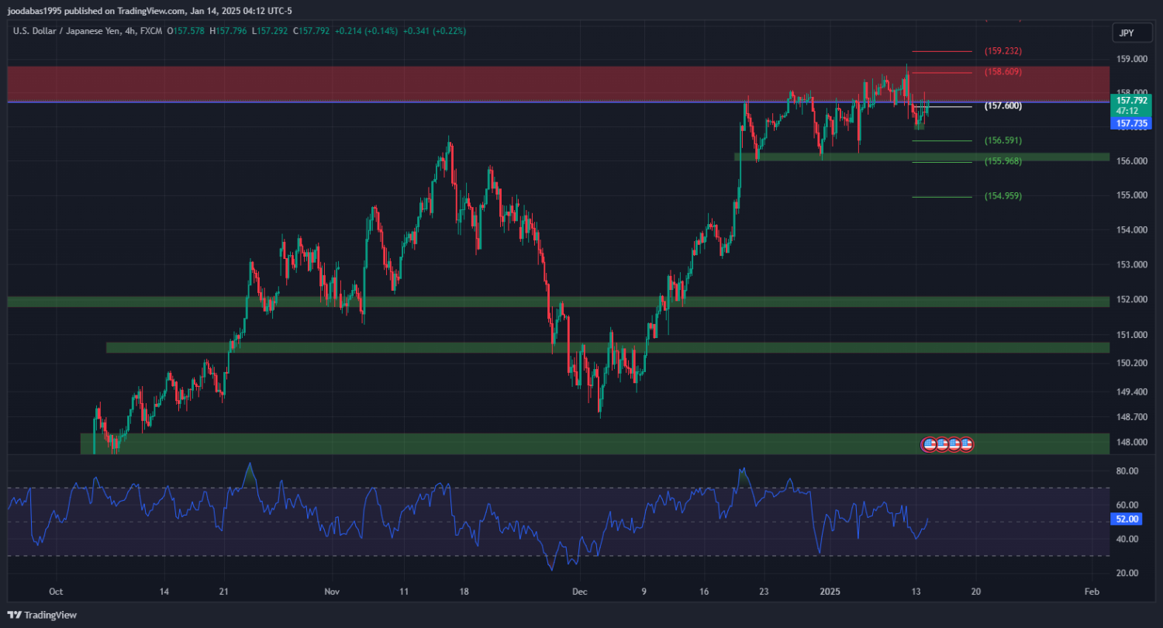Viewport: 1163px width, 628px height.
Task: Select the red (159.232) target level label
Action: point(1003,51)
